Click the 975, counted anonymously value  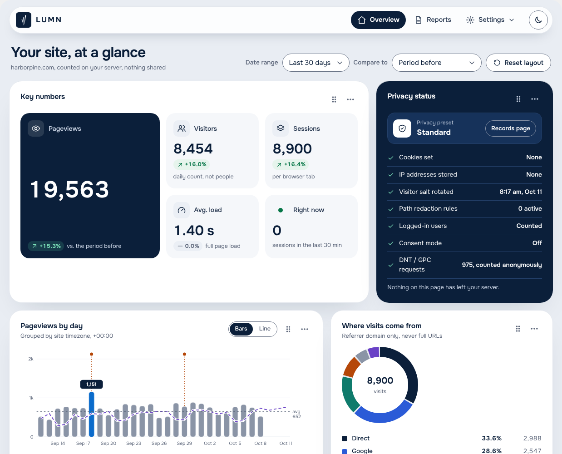pyautogui.click(x=502, y=265)
